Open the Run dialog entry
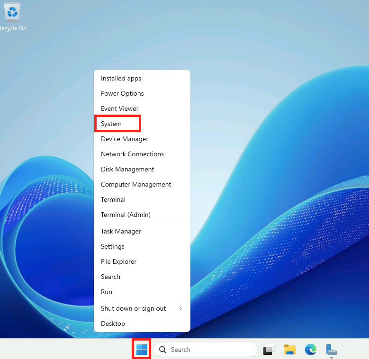 tap(142, 292)
